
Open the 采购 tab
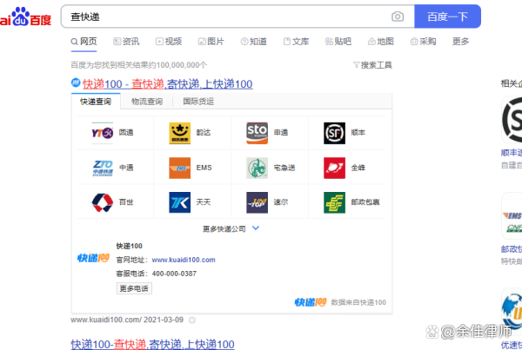coord(423,42)
